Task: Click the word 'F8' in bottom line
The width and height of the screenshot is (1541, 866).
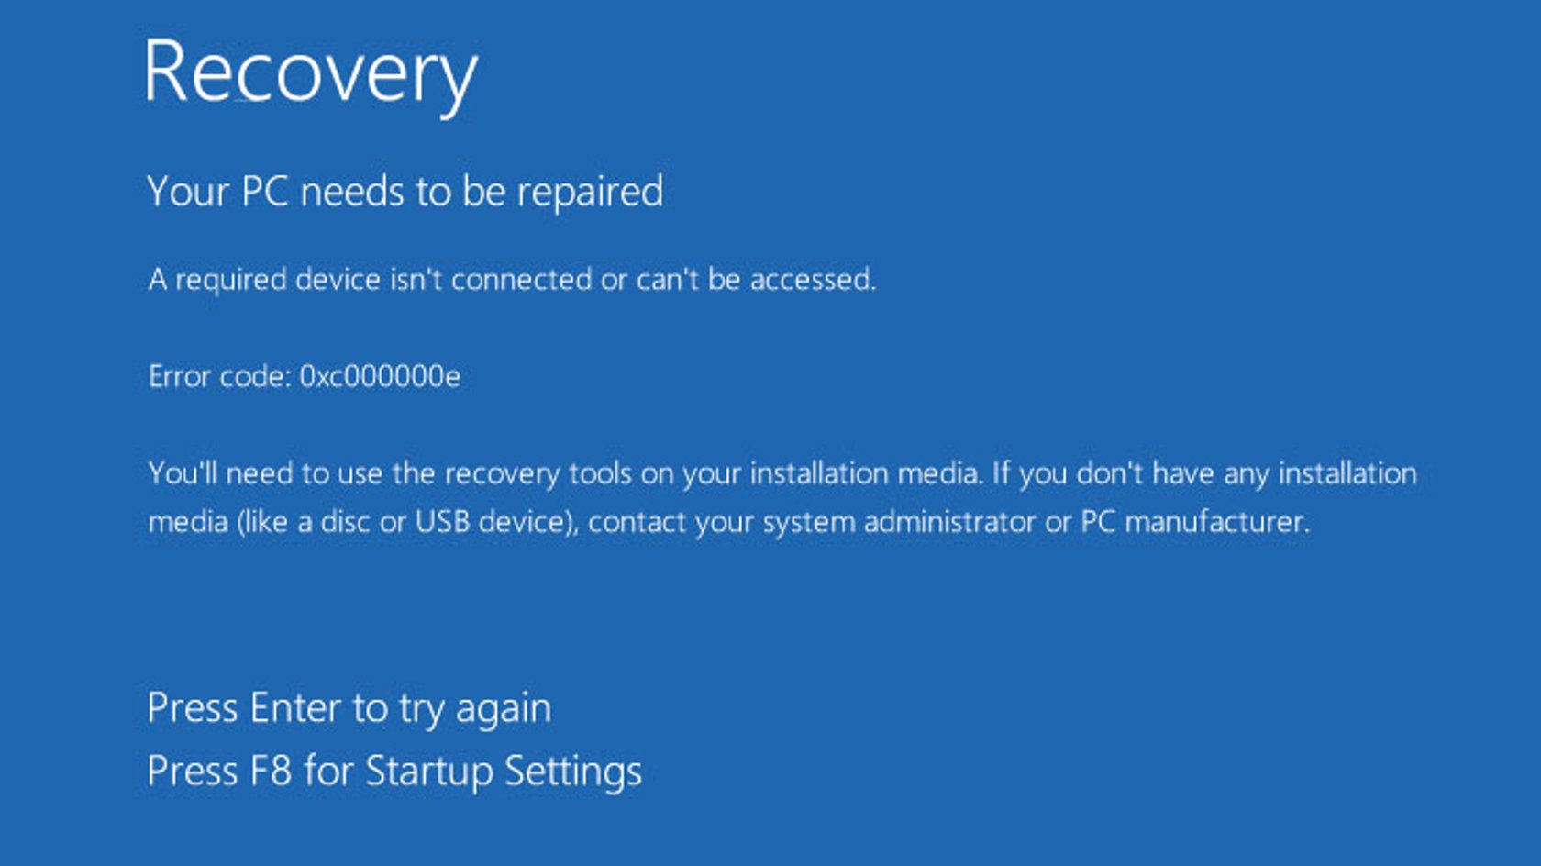Action: [x=271, y=771]
